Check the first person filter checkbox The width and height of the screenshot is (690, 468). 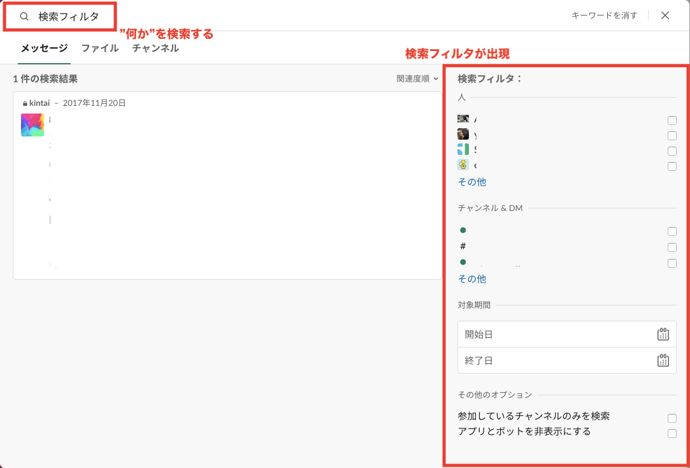[672, 121]
